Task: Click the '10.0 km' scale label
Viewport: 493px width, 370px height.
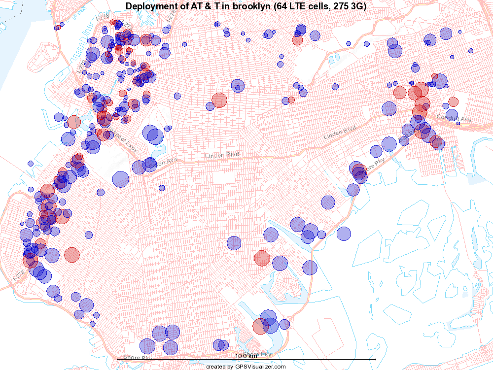Action: pos(246,356)
